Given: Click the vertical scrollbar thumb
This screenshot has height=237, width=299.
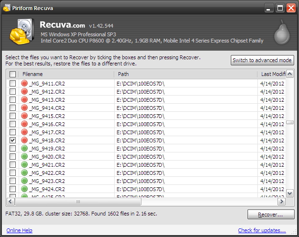Looking at the screenshot, I should 290,122.
